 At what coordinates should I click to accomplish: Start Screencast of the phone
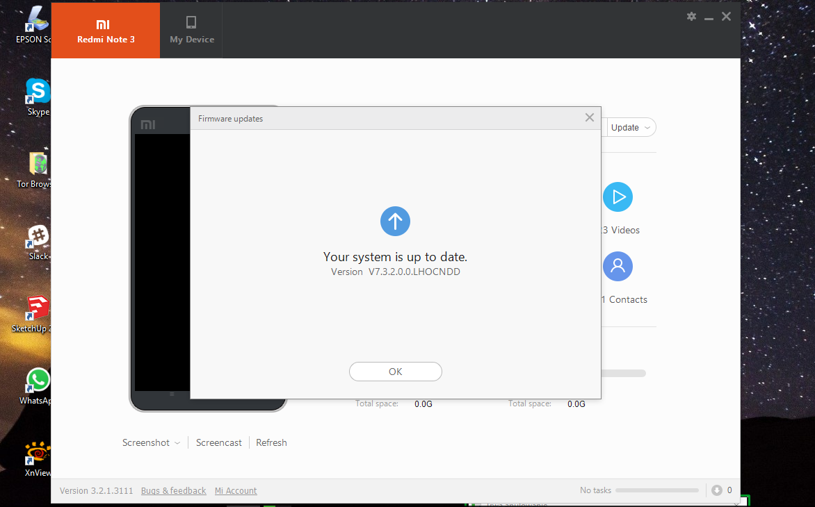[x=219, y=442]
